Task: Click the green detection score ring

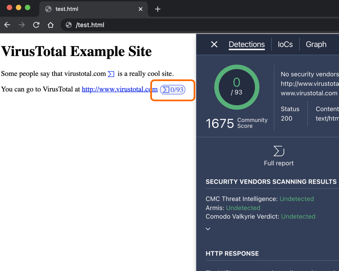Action: point(236,87)
